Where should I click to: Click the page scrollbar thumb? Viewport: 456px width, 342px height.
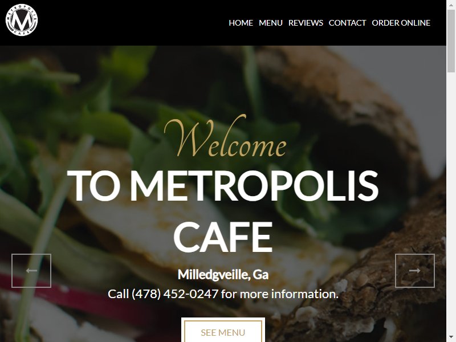point(451,40)
